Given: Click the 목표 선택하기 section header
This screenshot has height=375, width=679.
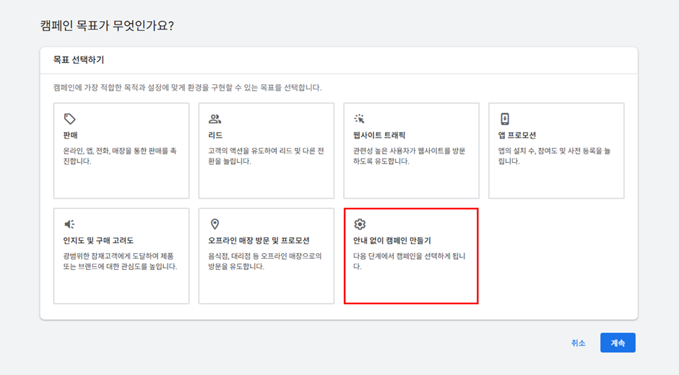Looking at the screenshot, I should (x=79, y=60).
